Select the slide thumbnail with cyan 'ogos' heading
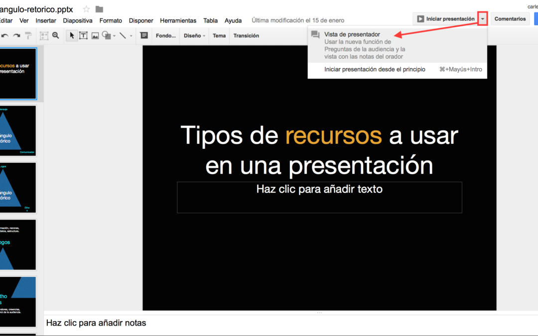Image resolution: width=538 pixels, height=336 pixels. [18, 245]
